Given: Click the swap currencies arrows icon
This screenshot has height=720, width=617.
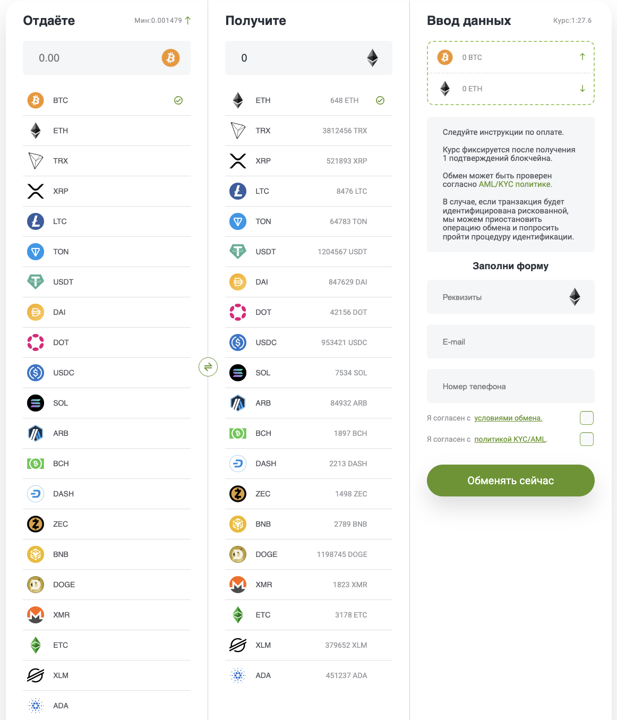Looking at the screenshot, I should tap(208, 366).
